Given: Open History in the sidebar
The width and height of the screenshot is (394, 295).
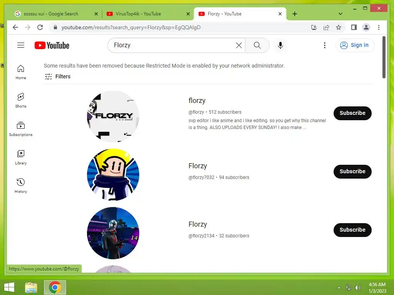Looking at the screenshot, I should [21, 186].
